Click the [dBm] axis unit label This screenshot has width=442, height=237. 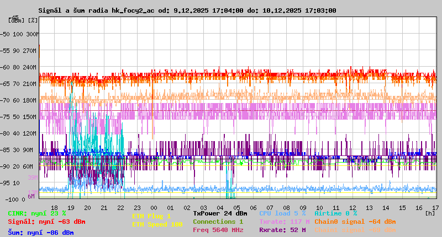point(18,20)
